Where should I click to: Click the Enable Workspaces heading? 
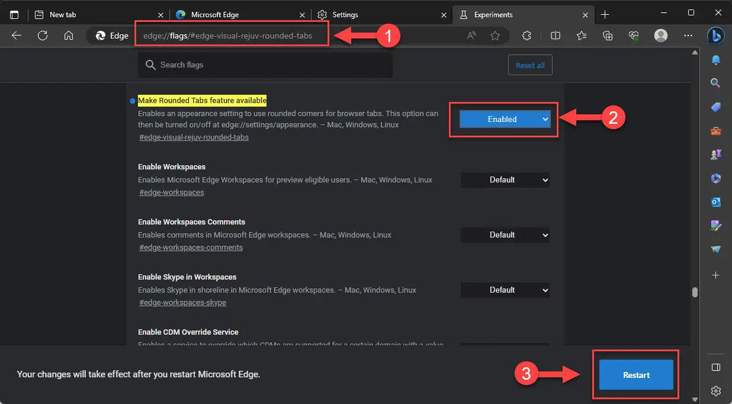pyautogui.click(x=172, y=166)
